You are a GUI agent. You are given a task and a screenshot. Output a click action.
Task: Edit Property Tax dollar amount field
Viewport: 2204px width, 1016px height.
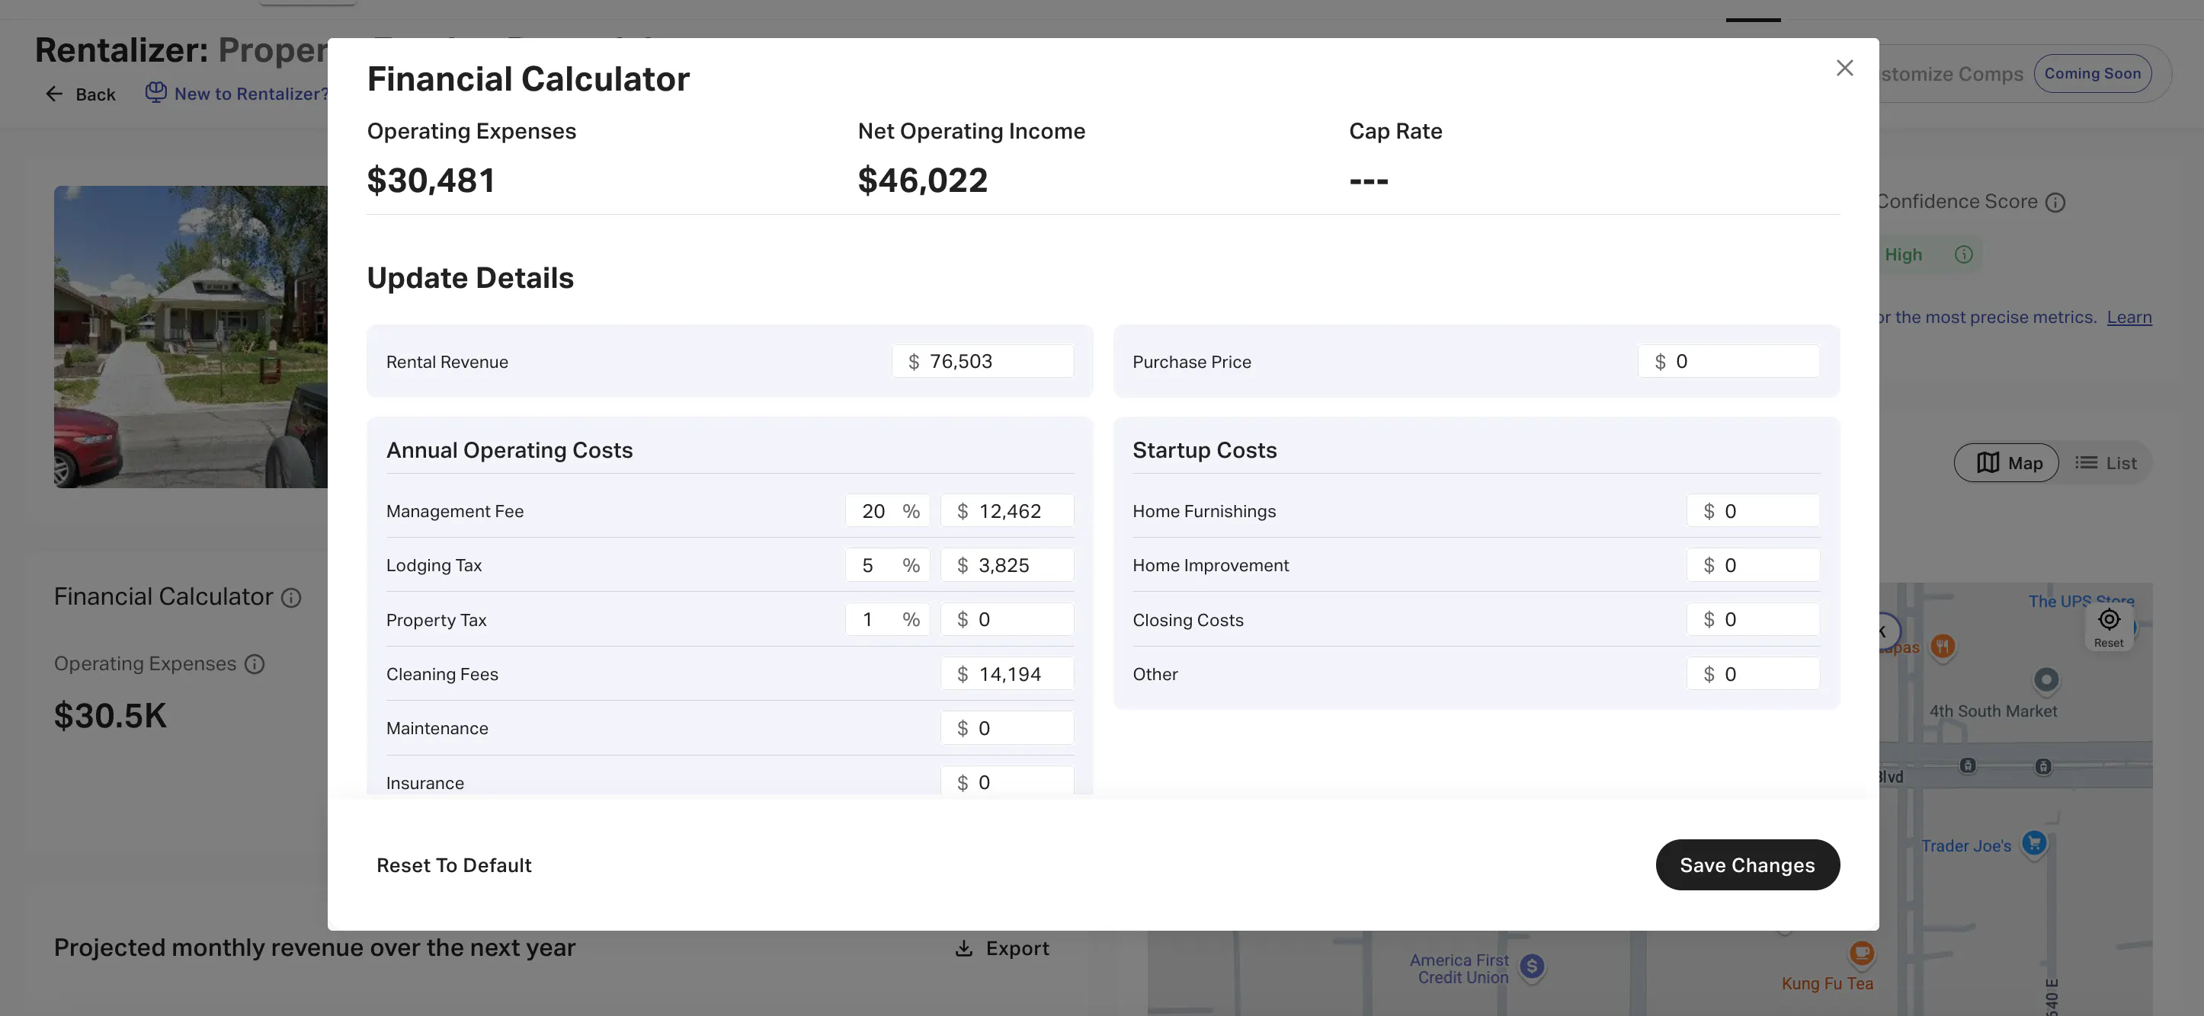tap(1007, 619)
